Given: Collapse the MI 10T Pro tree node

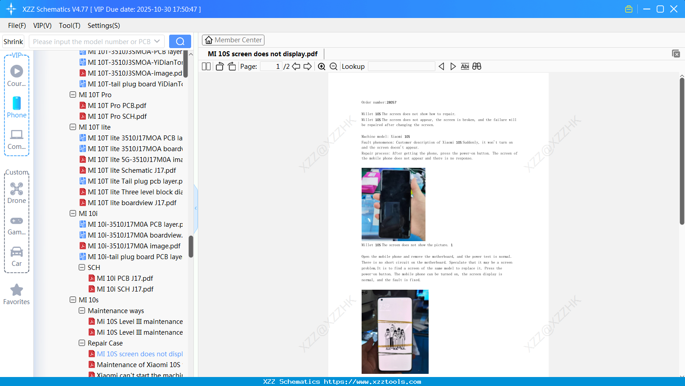Looking at the screenshot, I should point(73,95).
